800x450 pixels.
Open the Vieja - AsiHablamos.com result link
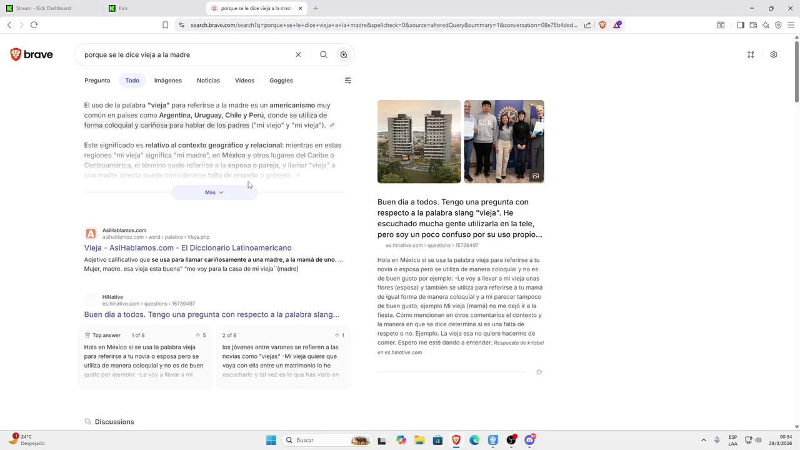pos(188,247)
